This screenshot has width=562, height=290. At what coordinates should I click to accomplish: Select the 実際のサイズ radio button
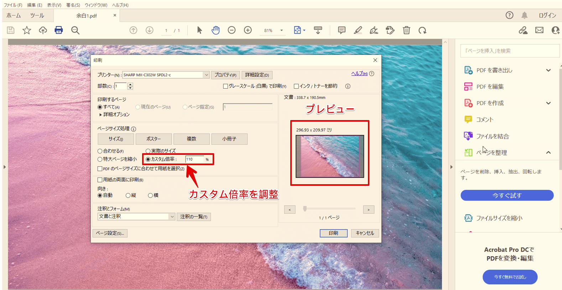(x=148, y=151)
